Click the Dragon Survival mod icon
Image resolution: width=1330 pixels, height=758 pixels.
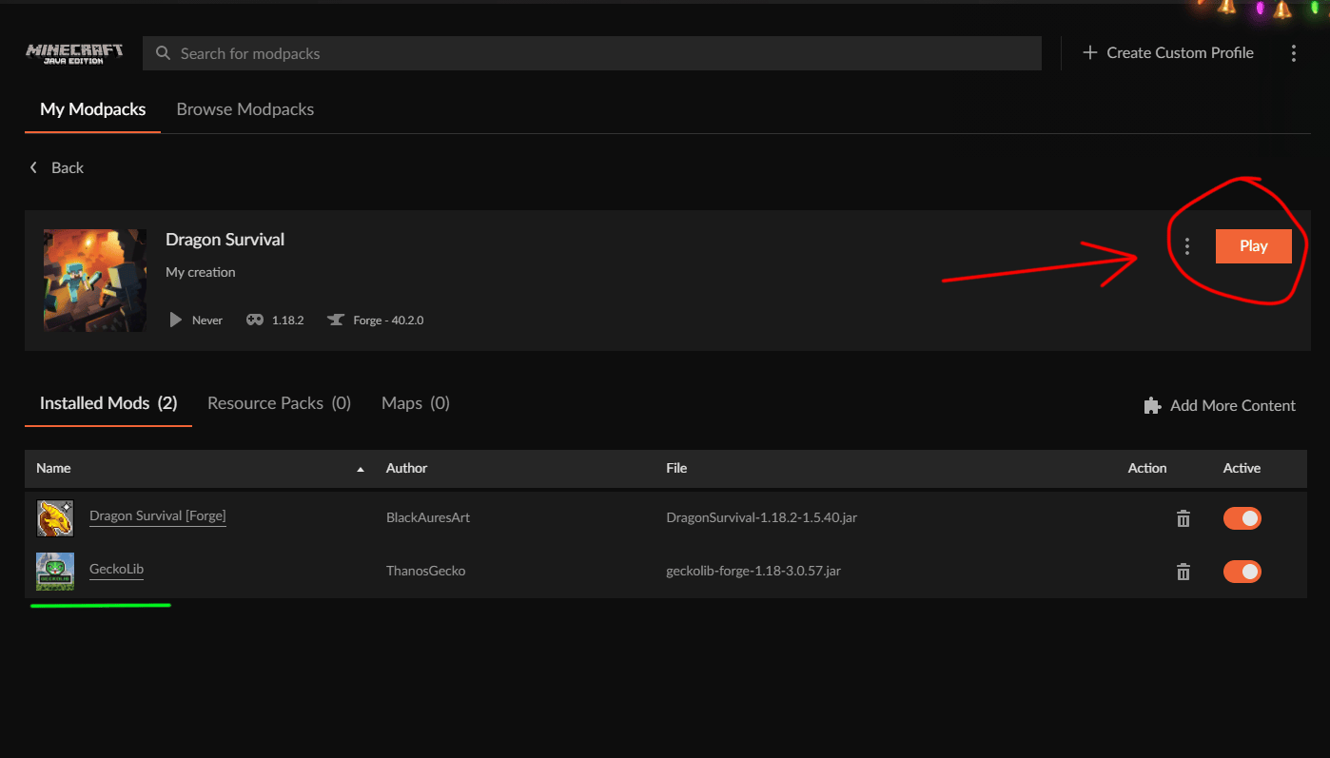(x=55, y=518)
